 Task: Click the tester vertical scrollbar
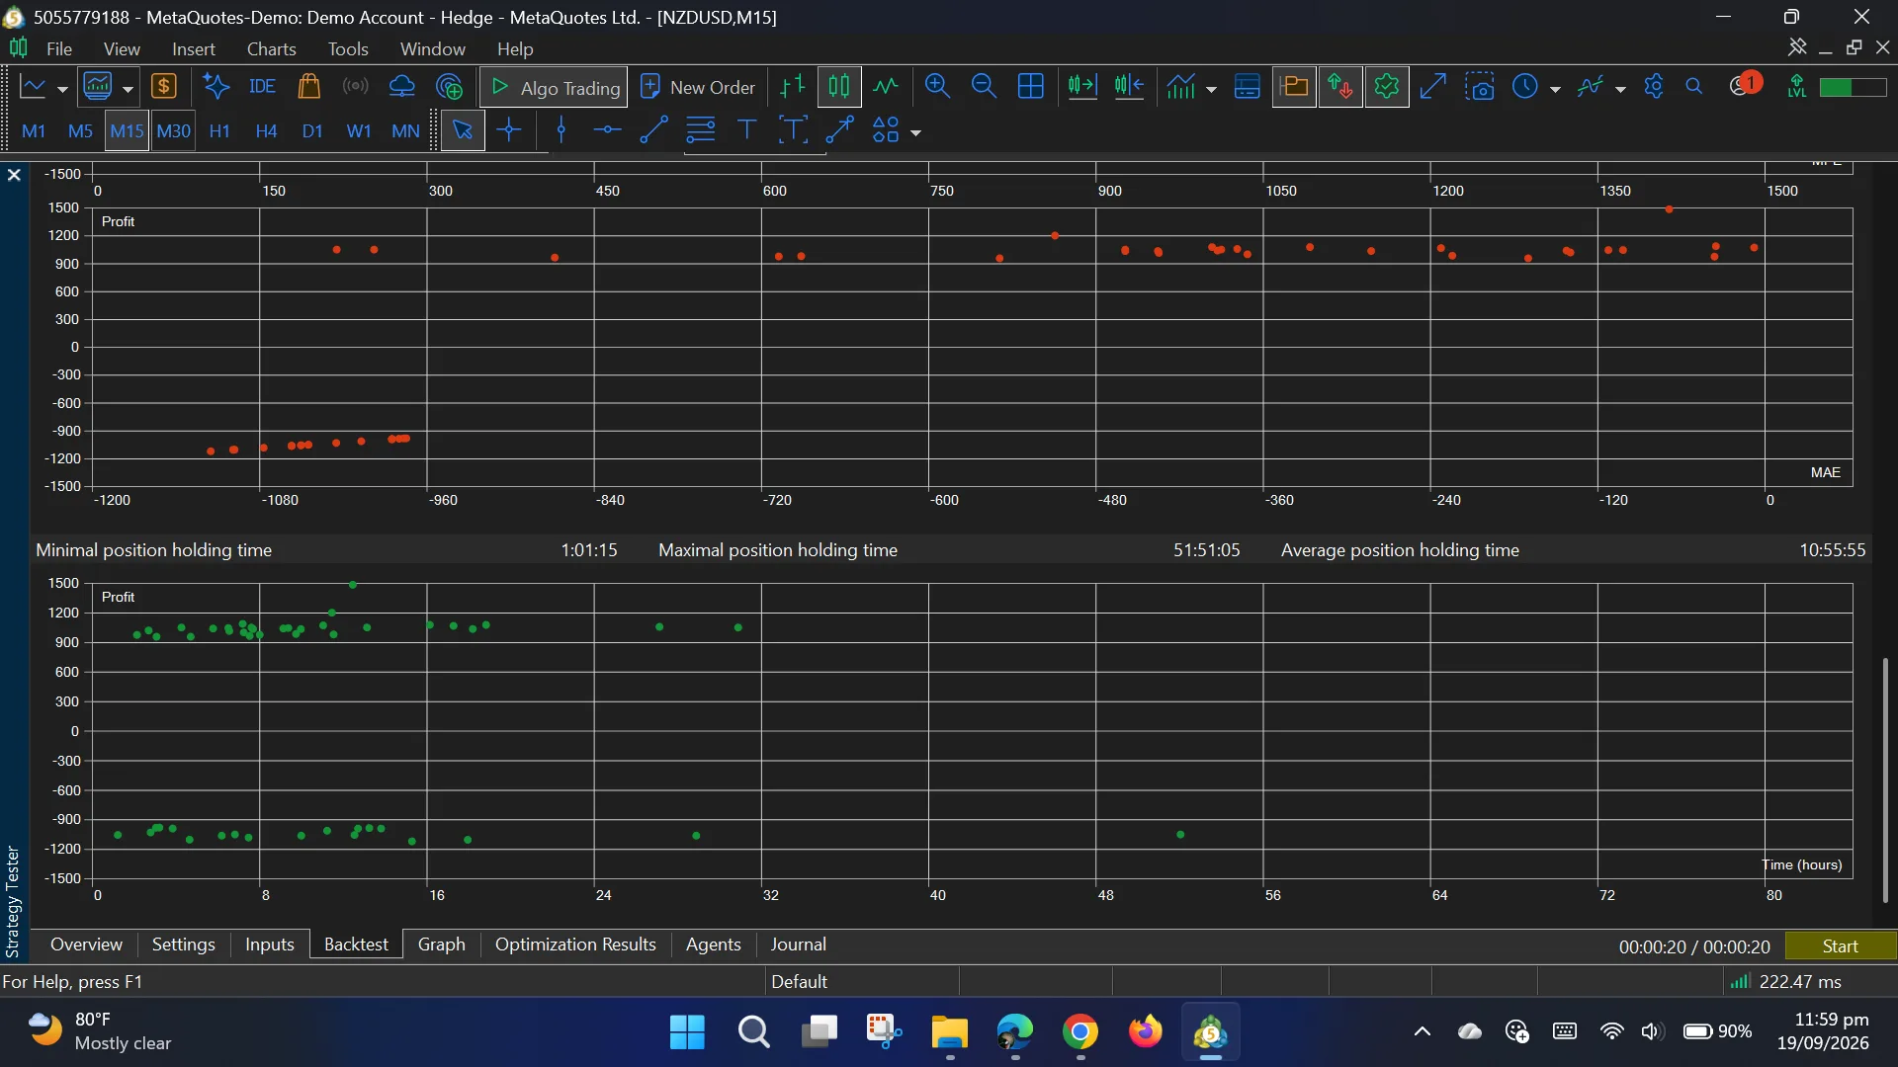click(1885, 780)
